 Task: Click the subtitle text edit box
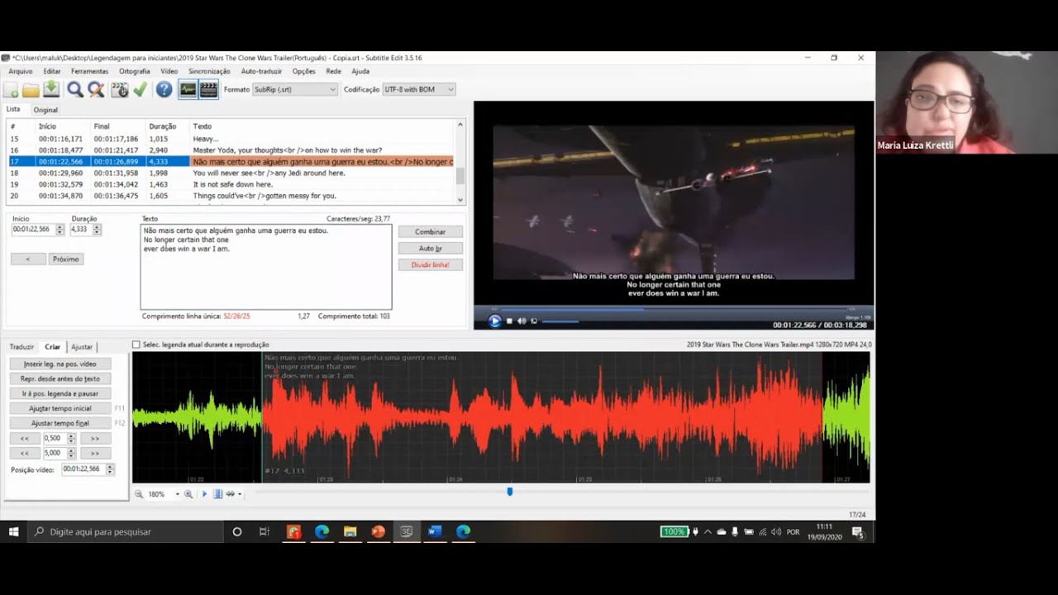coord(266,267)
